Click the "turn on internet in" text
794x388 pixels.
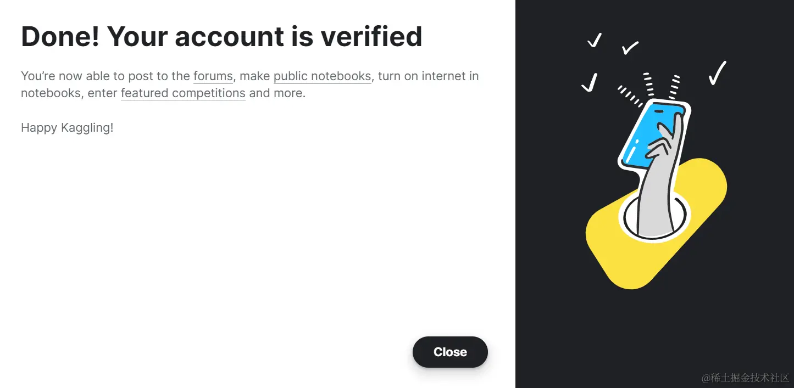pos(428,76)
